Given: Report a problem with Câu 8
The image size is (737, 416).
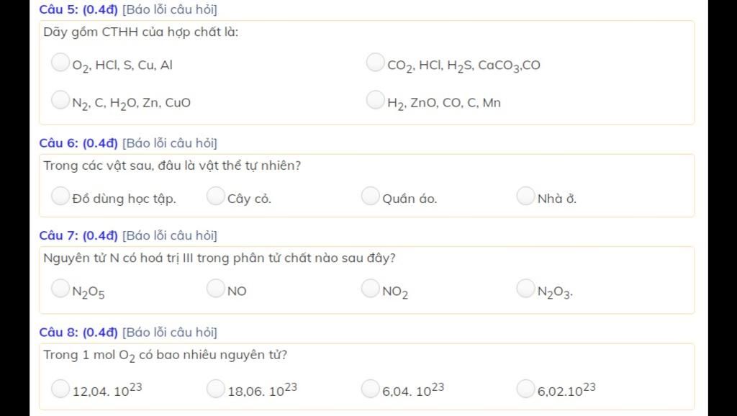Looking at the screenshot, I should 170,333.
